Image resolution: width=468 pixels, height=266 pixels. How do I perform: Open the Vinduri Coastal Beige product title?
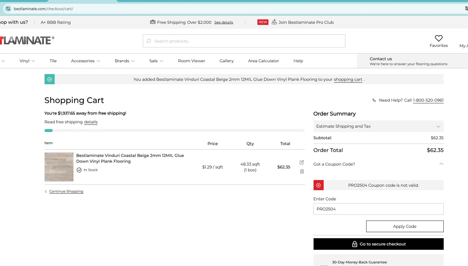pos(130,158)
